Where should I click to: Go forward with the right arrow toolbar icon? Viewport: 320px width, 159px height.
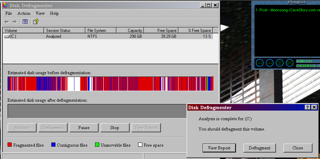click(14, 22)
